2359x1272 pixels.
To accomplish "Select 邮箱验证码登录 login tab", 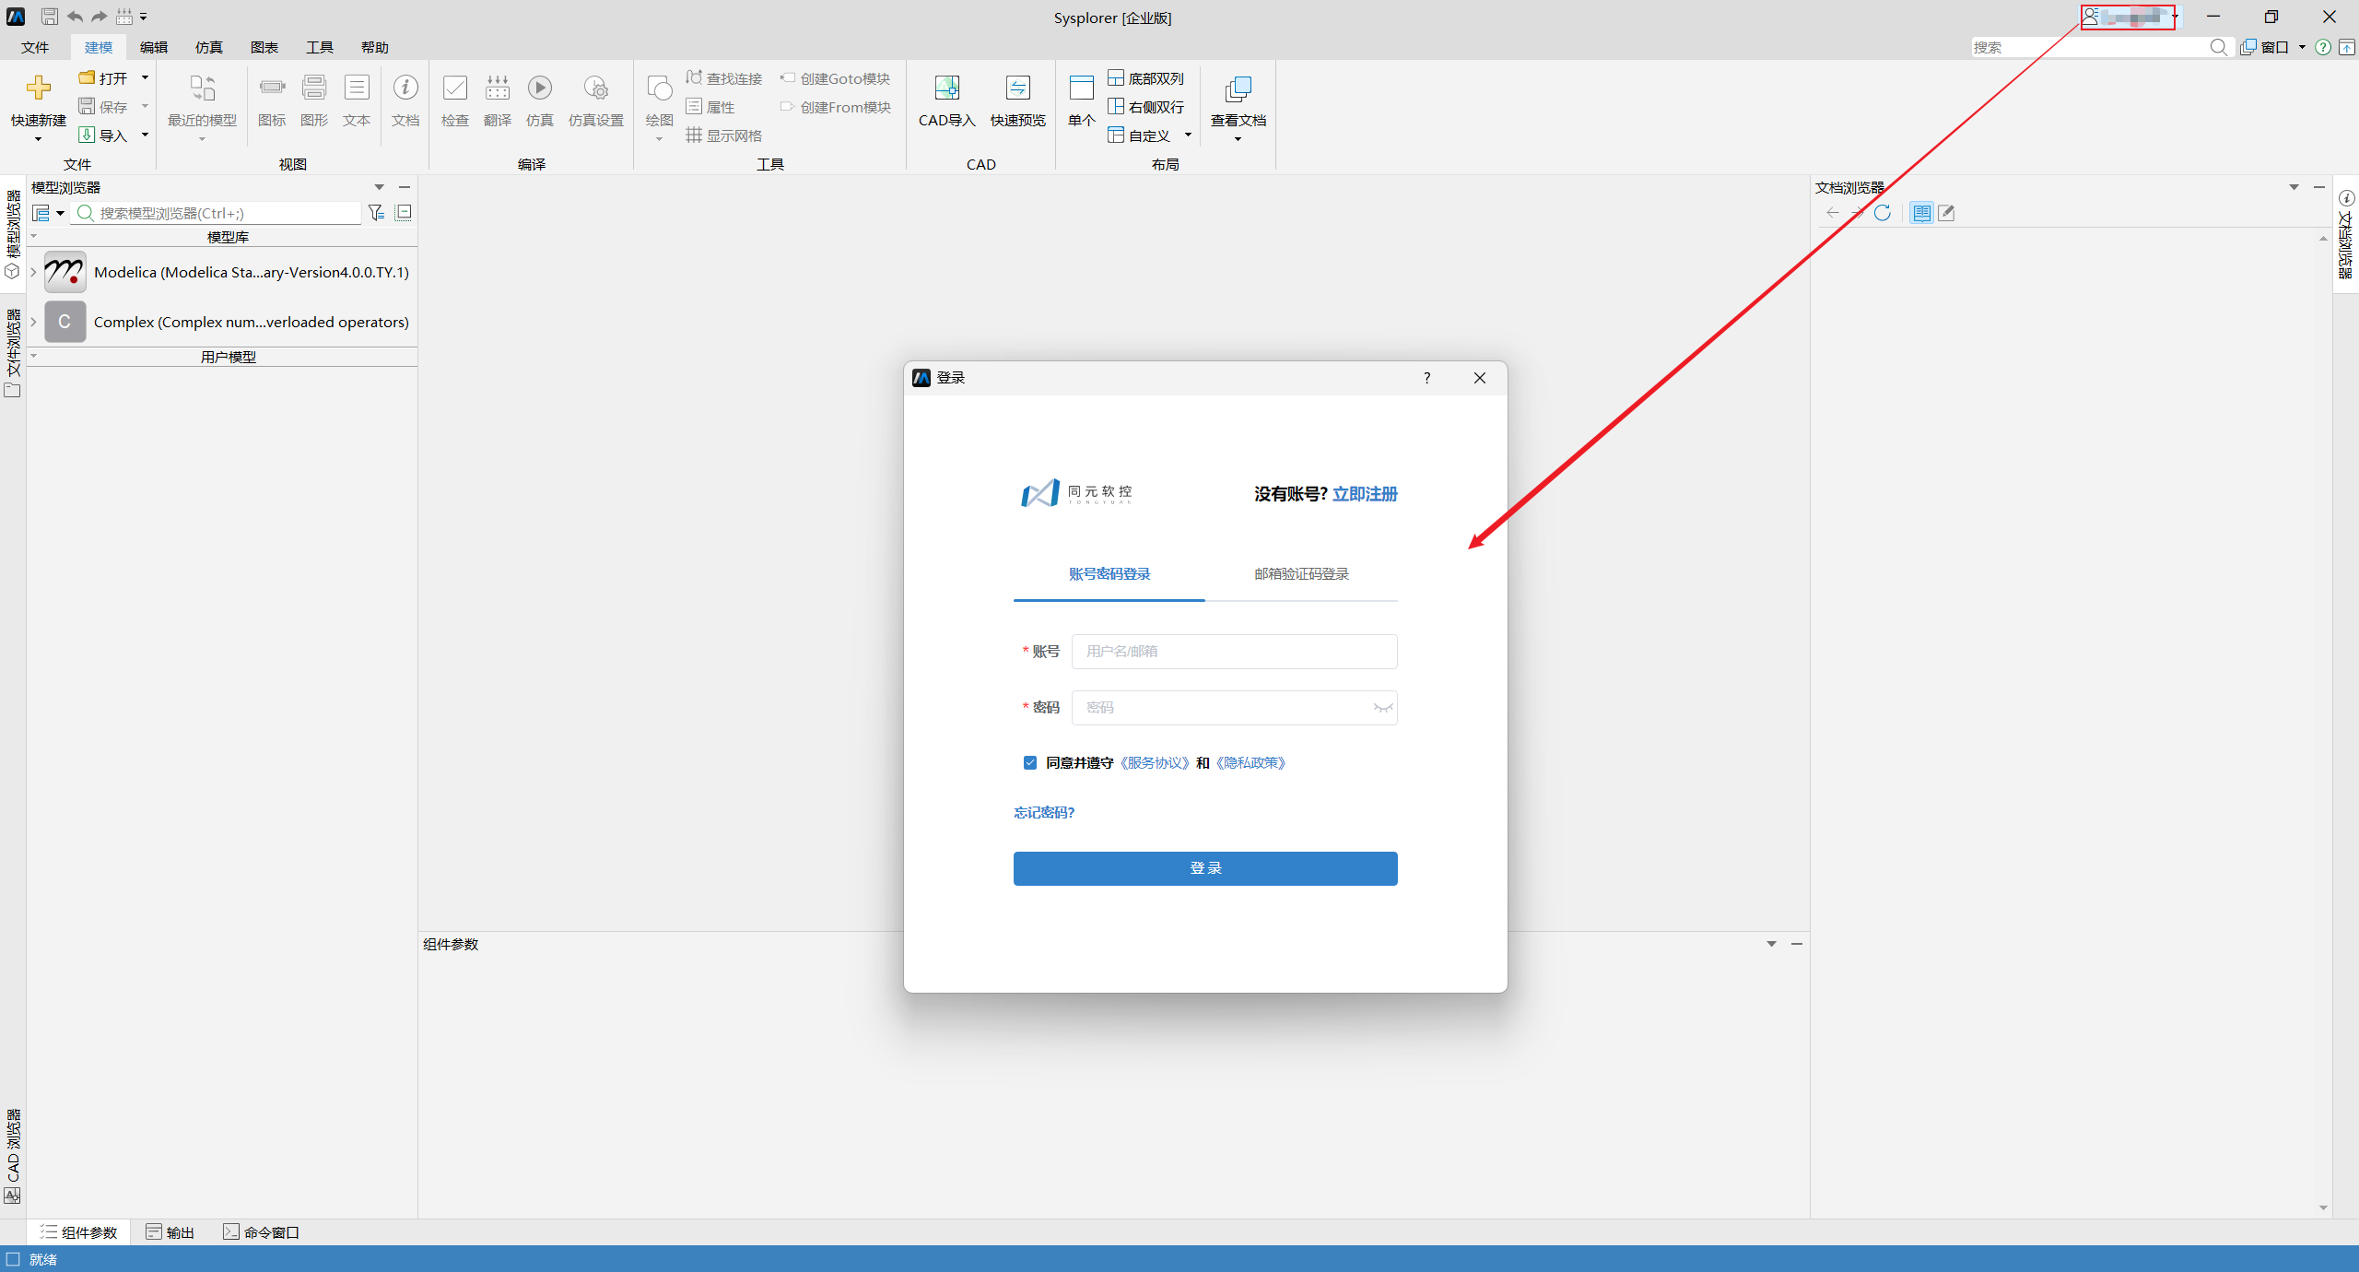I will [1301, 574].
